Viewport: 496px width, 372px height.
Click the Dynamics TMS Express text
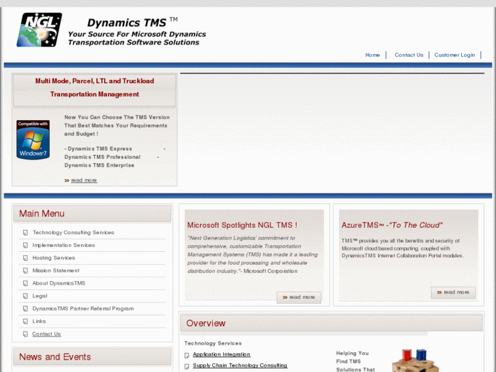click(x=100, y=149)
